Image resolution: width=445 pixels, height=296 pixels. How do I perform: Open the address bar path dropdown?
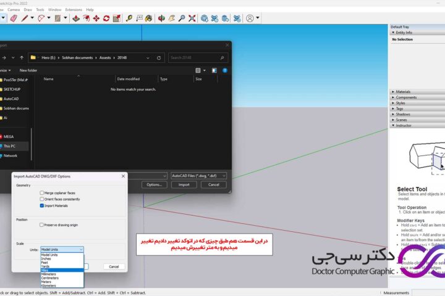coord(148,58)
